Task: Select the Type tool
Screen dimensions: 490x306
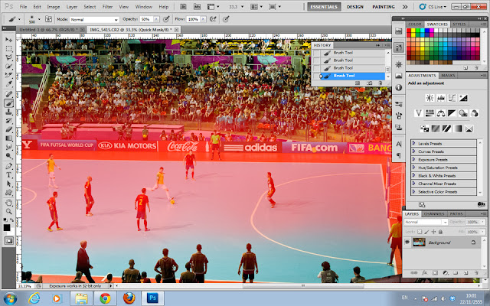Action: (x=8, y=174)
